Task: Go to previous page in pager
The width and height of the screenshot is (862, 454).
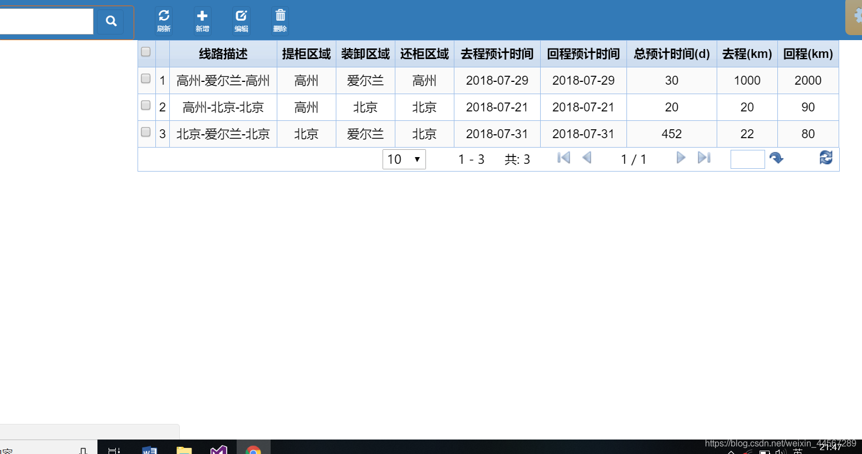Action: [587, 158]
